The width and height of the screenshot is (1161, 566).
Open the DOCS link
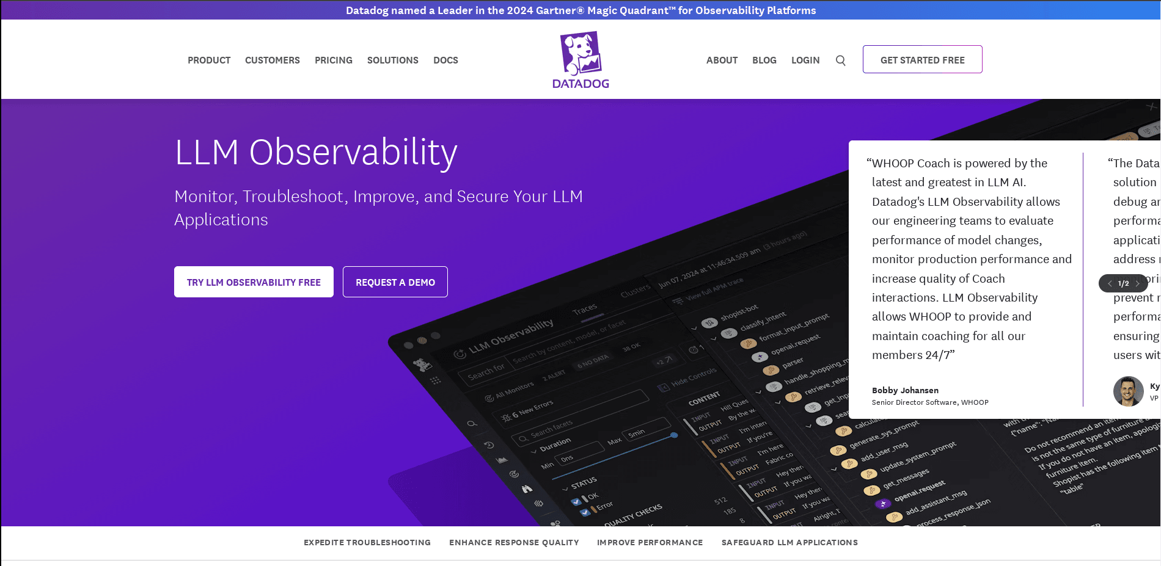pyautogui.click(x=445, y=60)
